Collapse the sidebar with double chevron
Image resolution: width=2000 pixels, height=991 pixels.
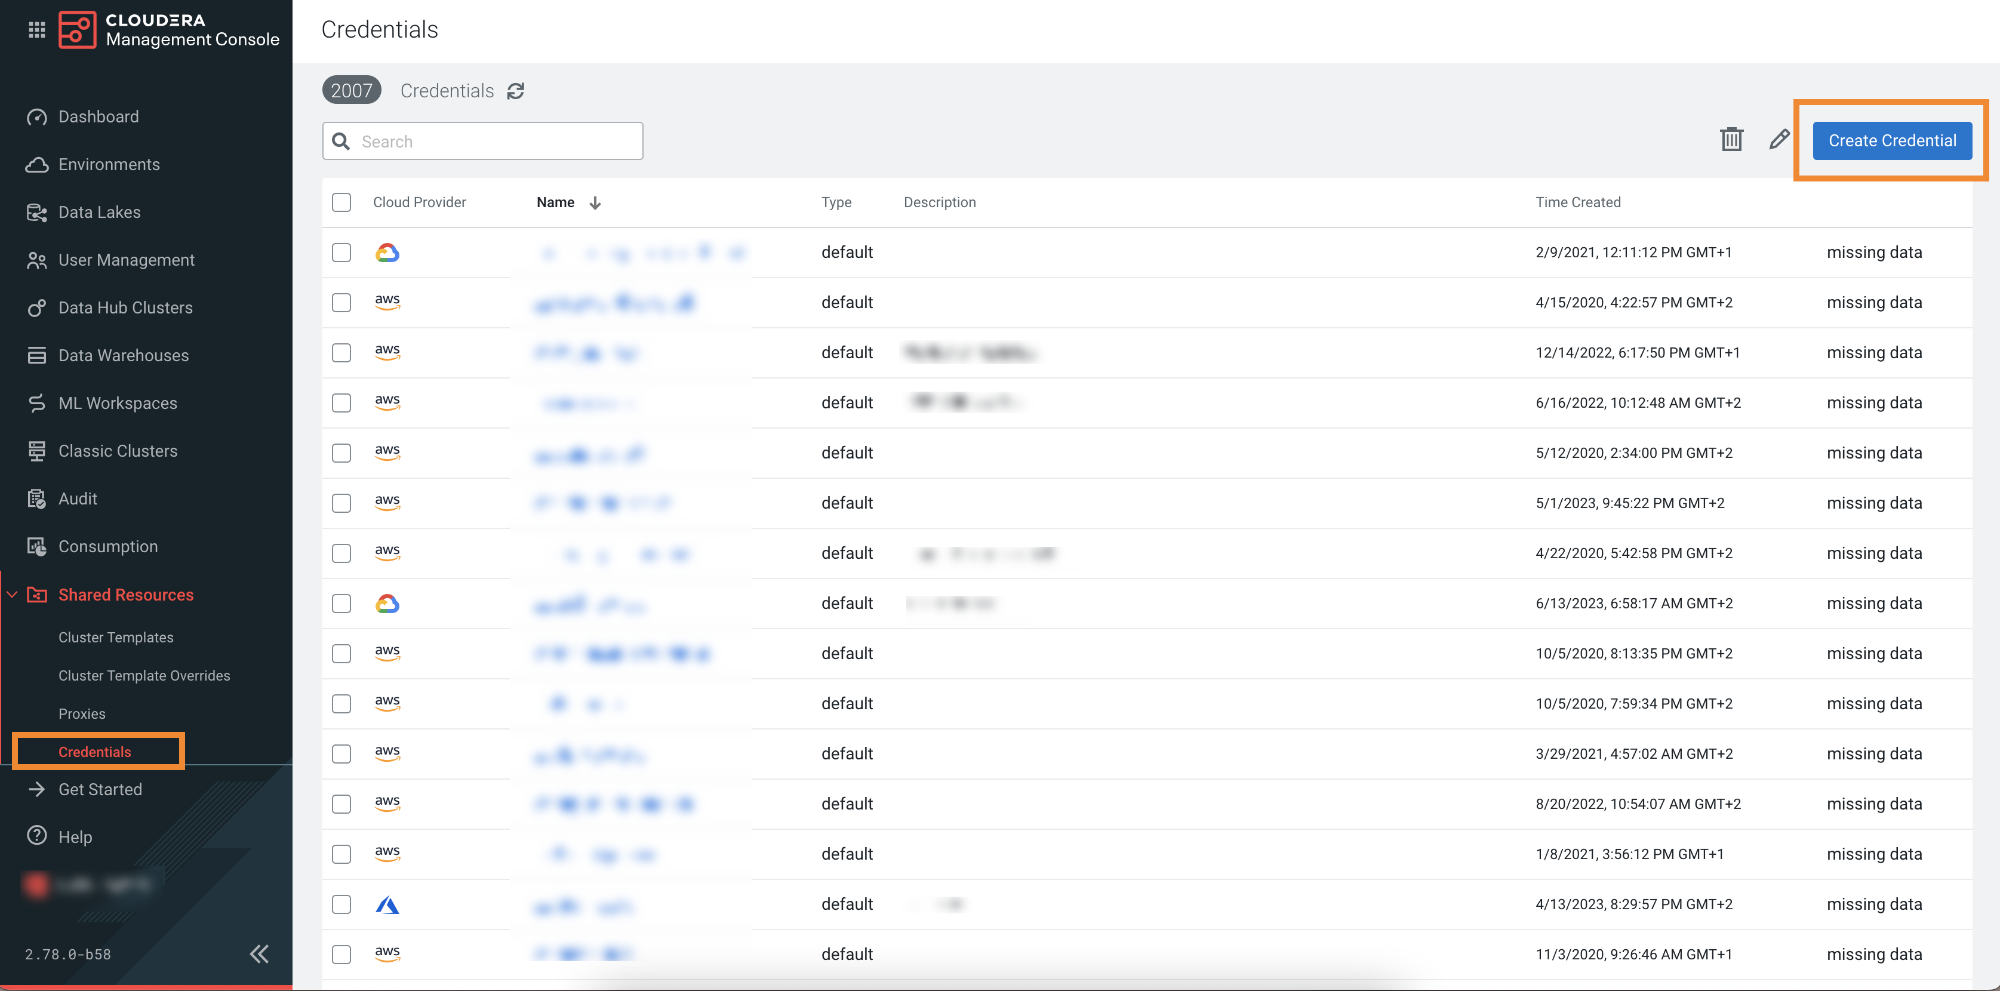pyautogui.click(x=259, y=953)
